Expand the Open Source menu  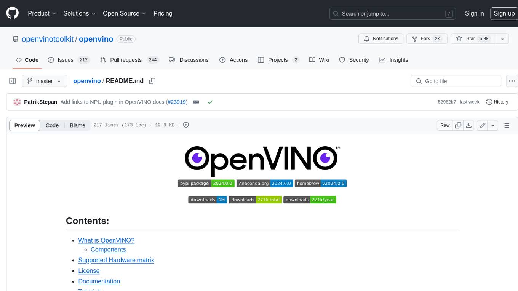point(125,13)
